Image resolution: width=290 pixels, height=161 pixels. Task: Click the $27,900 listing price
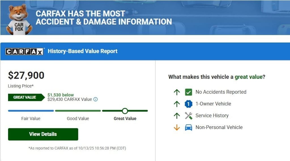tap(26, 75)
